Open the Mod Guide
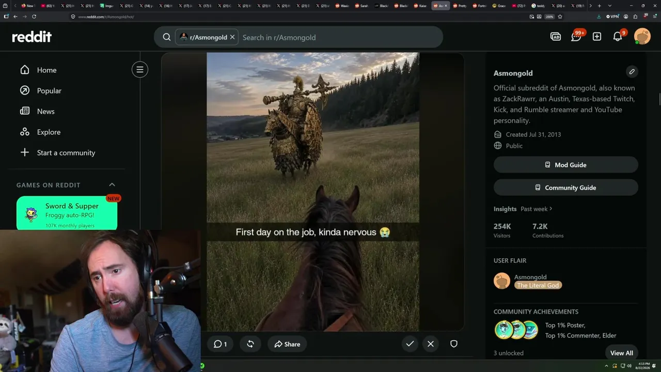Image resolution: width=661 pixels, height=372 pixels. (x=566, y=165)
